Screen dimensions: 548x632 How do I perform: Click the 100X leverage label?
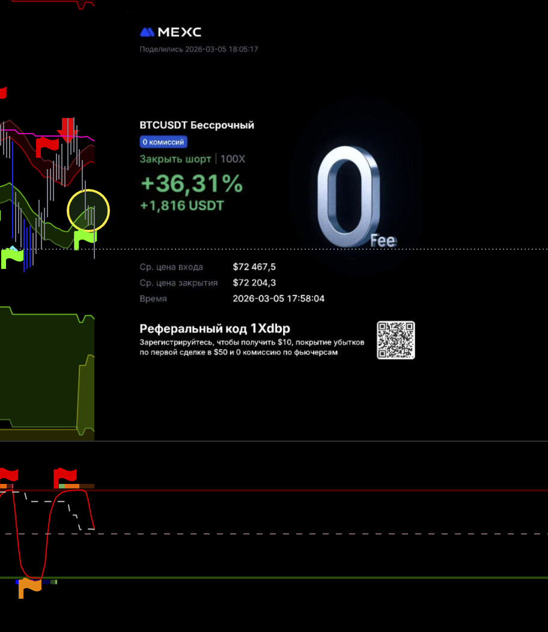[x=233, y=159]
